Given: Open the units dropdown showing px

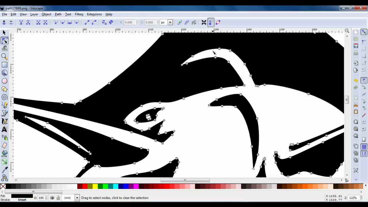Looking at the screenshot, I should point(170,22).
